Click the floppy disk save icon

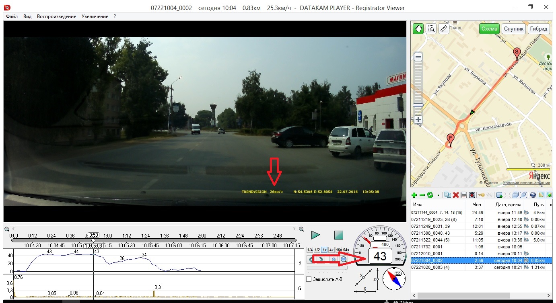coord(463,195)
